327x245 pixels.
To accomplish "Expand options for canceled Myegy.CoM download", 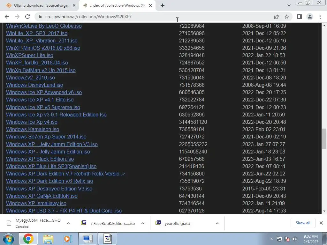I will tap(68, 223).
